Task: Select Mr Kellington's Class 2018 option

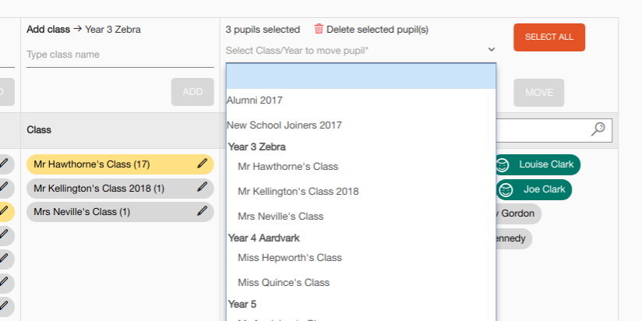Action: pos(361,191)
